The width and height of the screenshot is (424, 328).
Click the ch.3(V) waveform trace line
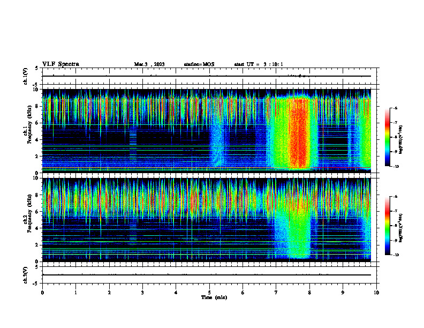[x=206, y=275]
